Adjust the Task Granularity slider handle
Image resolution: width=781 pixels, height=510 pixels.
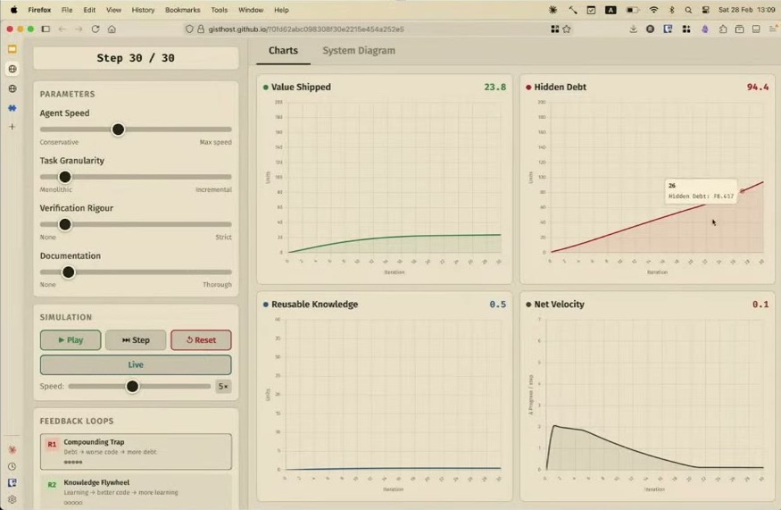65,177
